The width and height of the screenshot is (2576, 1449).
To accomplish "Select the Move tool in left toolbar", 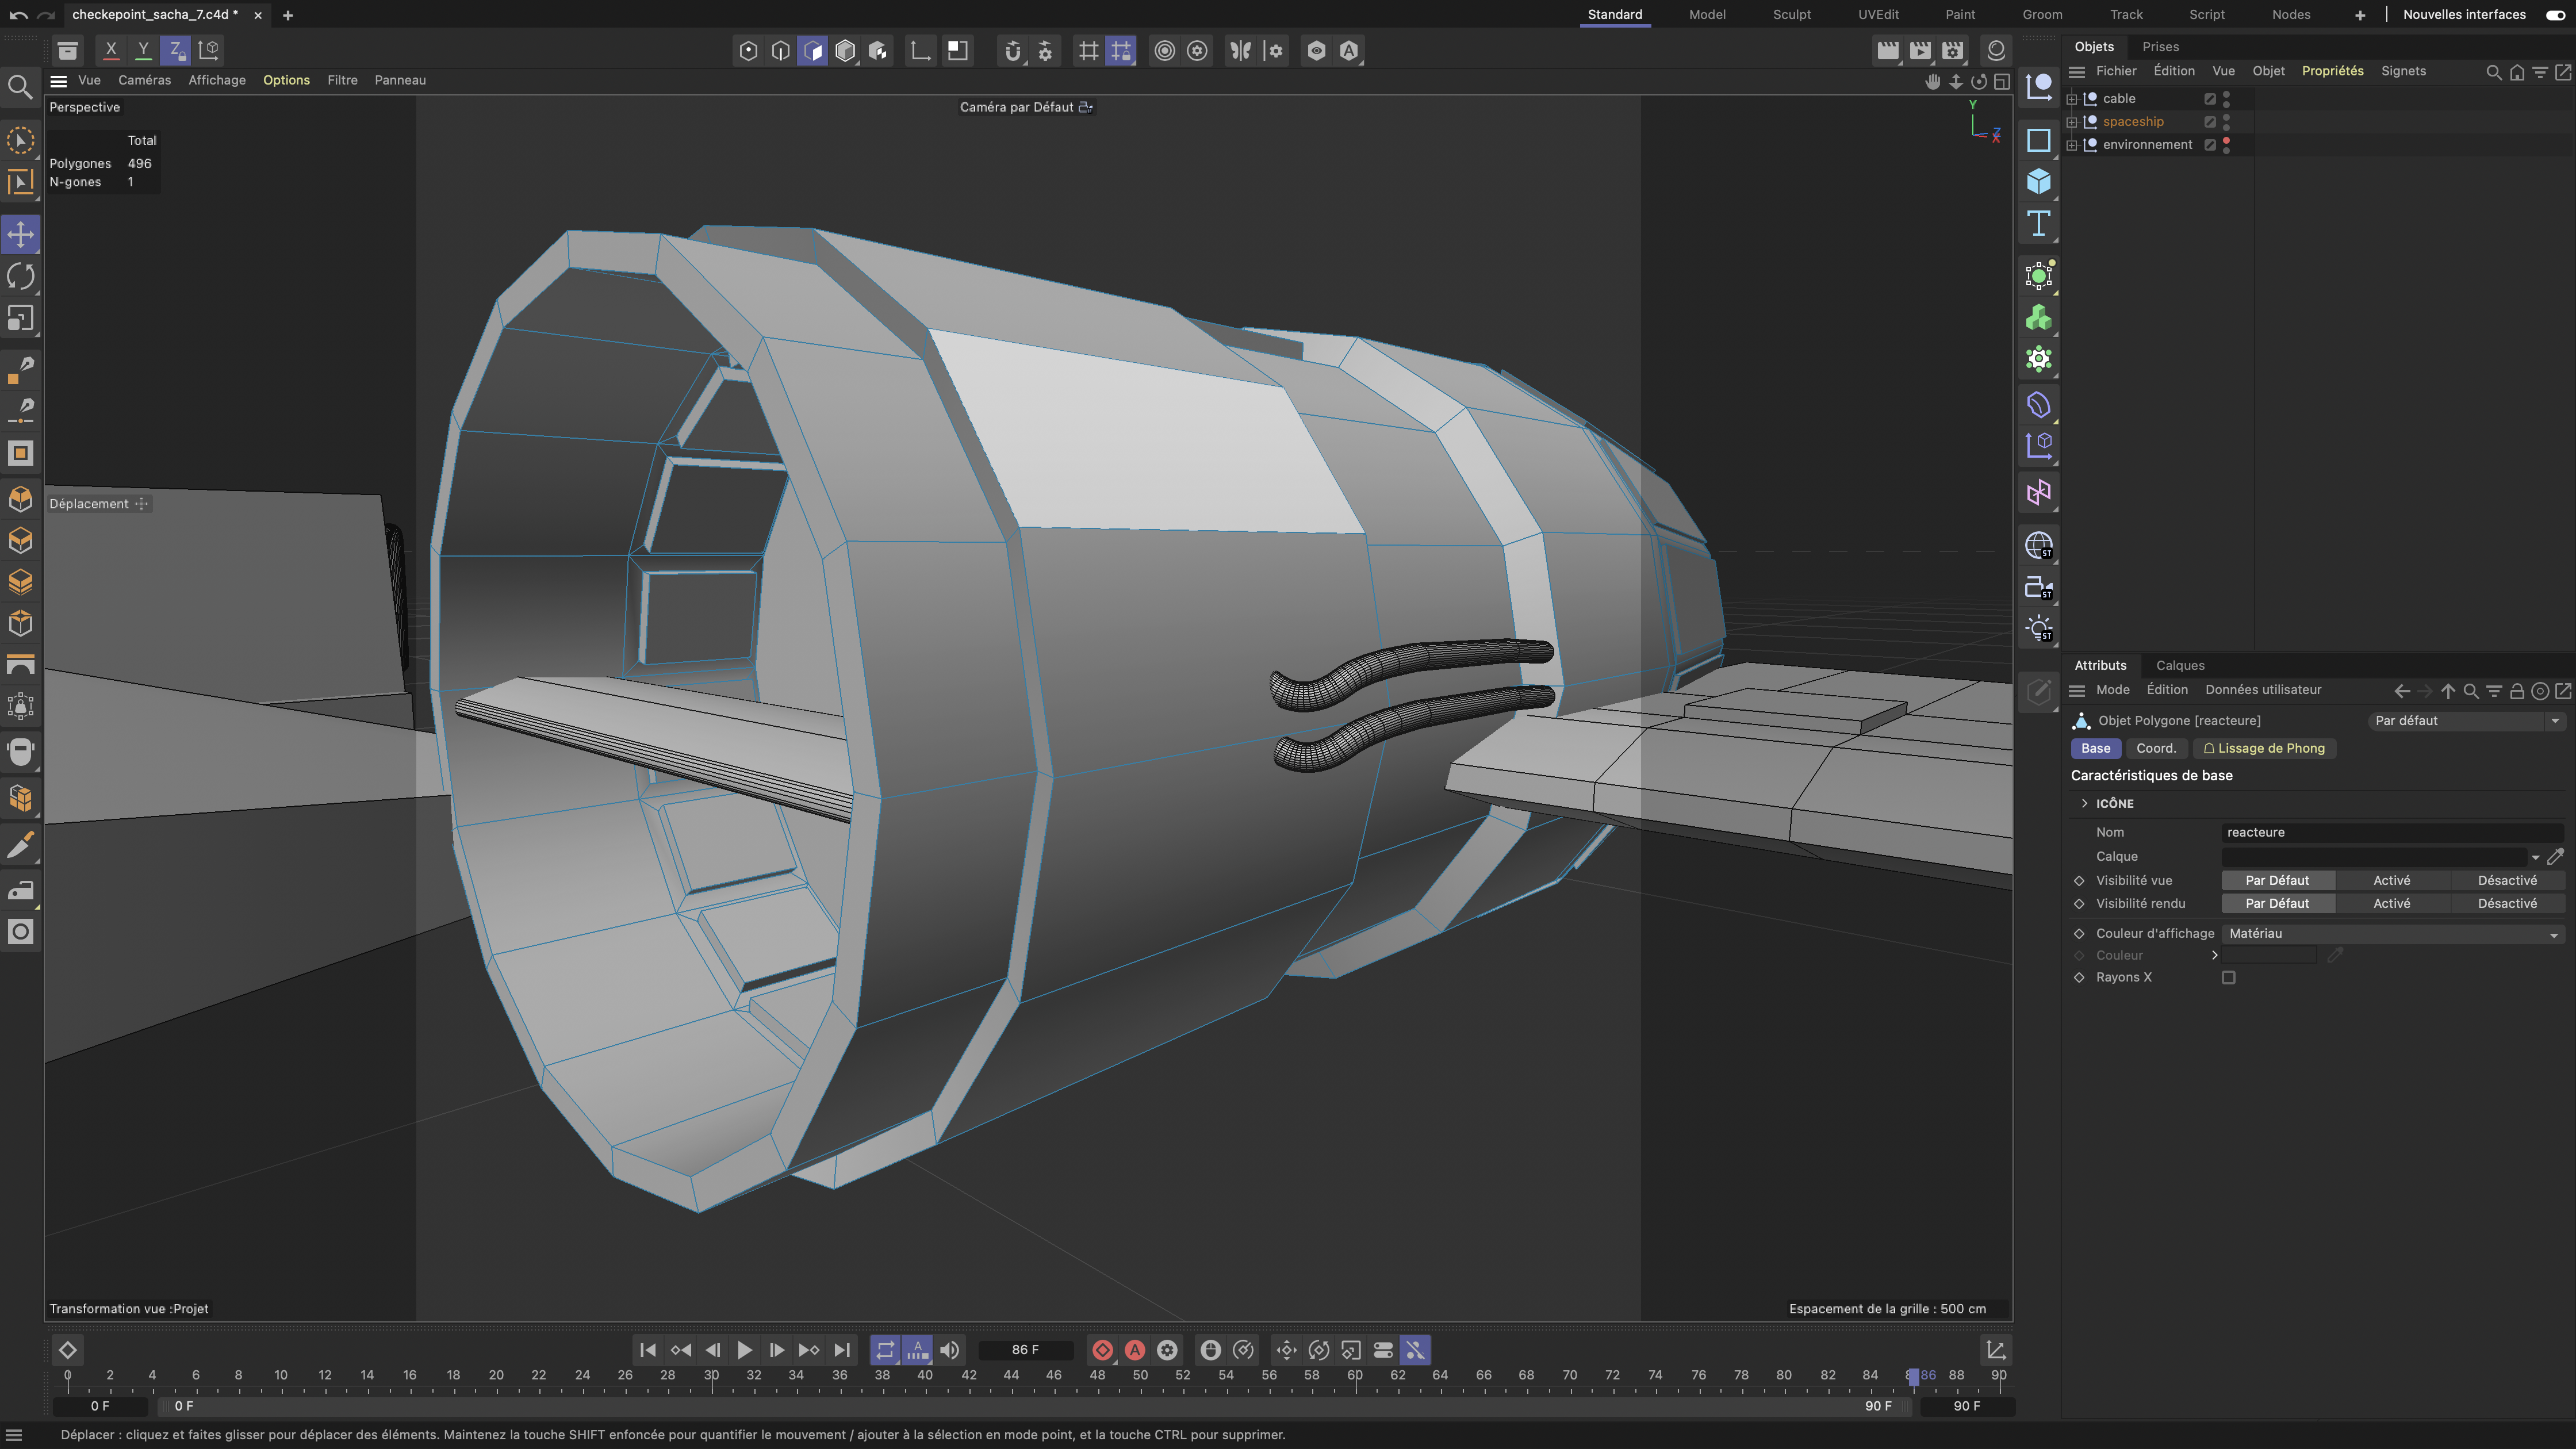I will [x=21, y=235].
